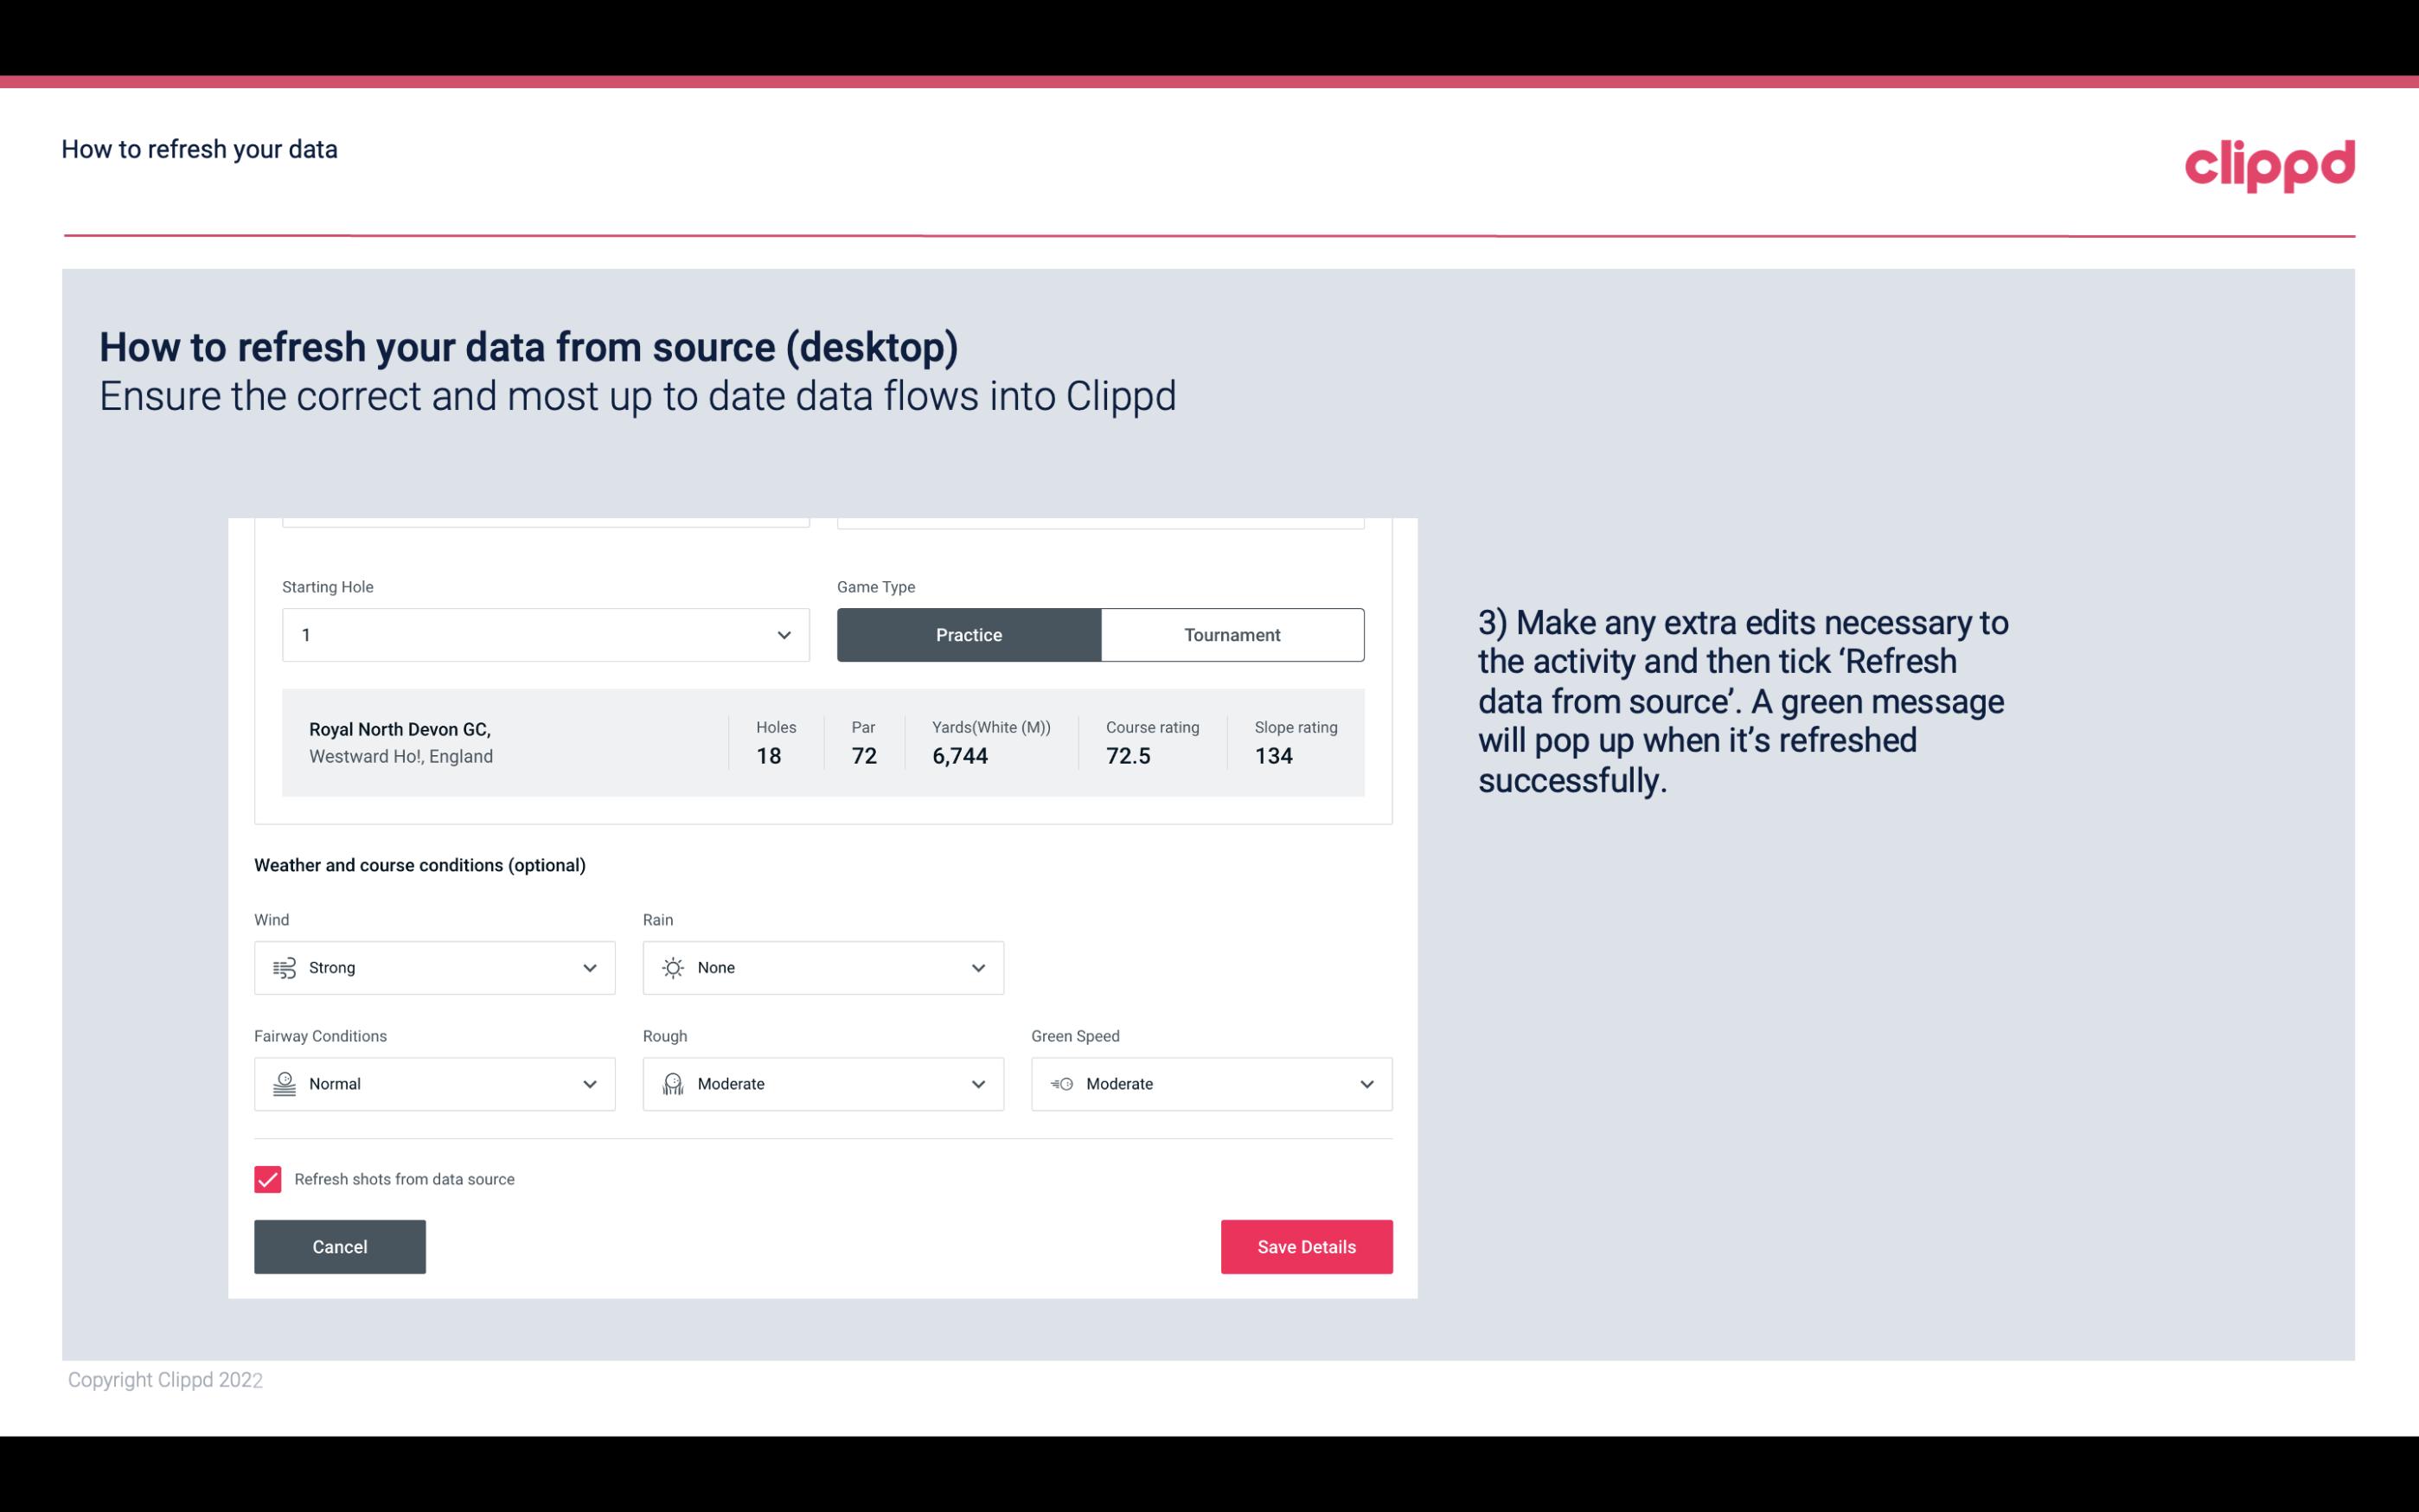Expand the Green Speed dropdown
2419x1512 pixels.
pyautogui.click(x=1366, y=1084)
